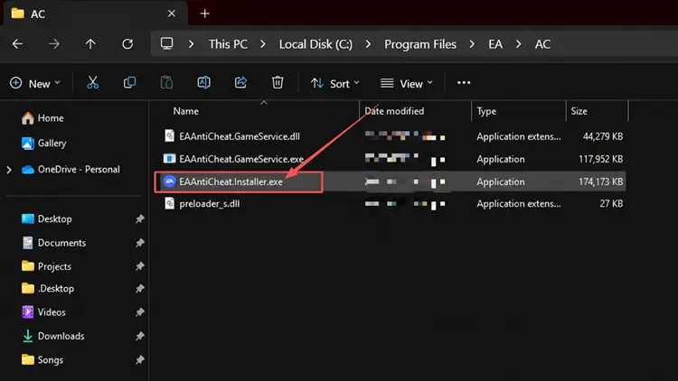Sort by the Size column header

pos(579,111)
